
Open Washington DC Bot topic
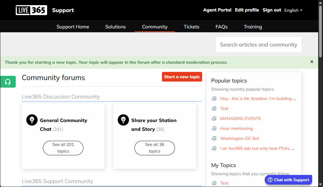coord(240,139)
